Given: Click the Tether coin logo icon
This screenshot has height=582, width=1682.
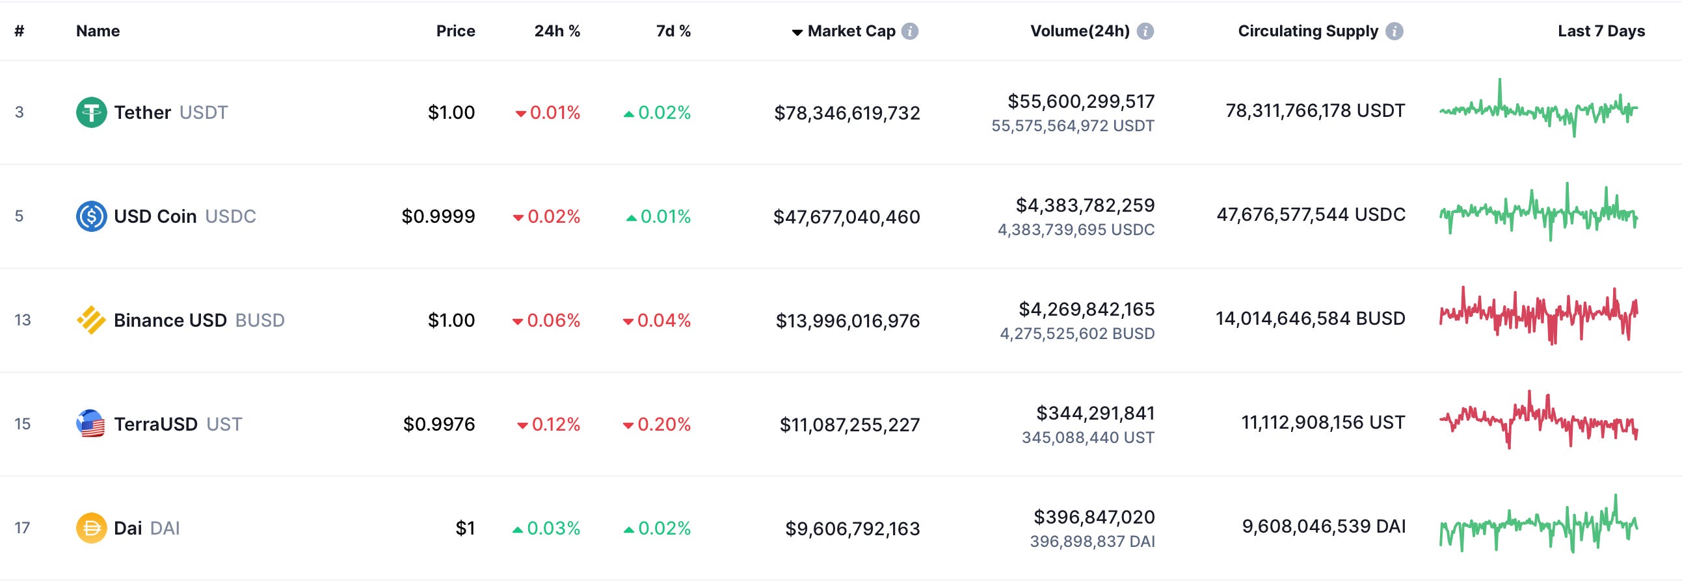Looking at the screenshot, I should [x=92, y=112].
